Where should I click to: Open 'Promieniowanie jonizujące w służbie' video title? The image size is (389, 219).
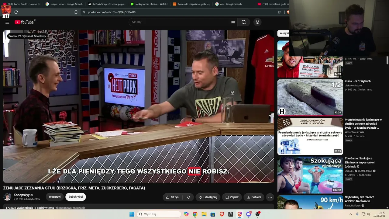tap(363, 124)
